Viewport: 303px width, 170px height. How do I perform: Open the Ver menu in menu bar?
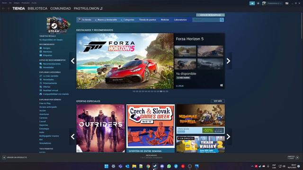[10, 3]
